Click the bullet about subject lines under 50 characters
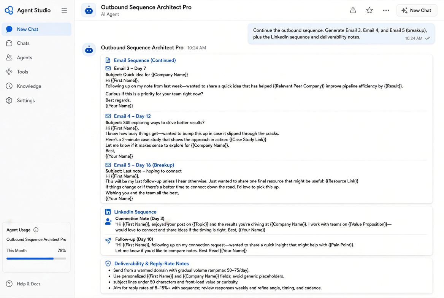Screen dimensions: 444x298 176,282
